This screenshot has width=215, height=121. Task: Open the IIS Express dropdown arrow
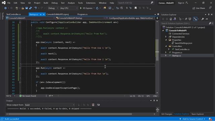pyautogui.click(x=94, y=8)
